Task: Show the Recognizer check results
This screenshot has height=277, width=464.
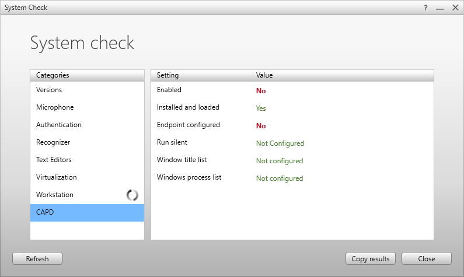Action: tap(53, 142)
